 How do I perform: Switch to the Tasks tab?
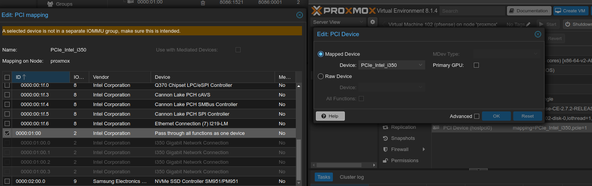tap(324, 177)
